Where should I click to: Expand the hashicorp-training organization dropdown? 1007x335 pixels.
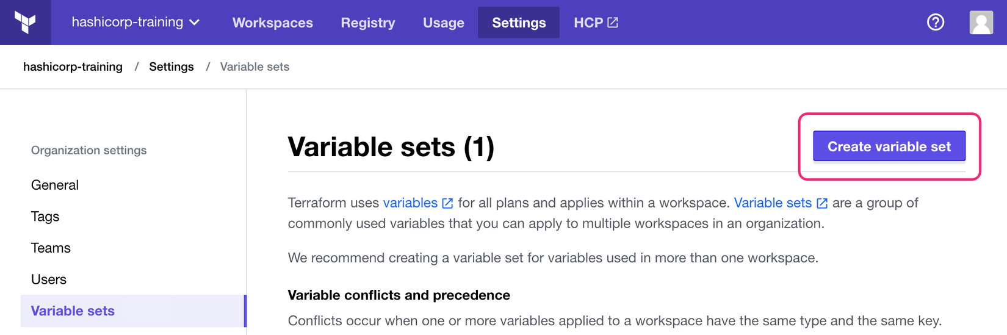point(135,23)
